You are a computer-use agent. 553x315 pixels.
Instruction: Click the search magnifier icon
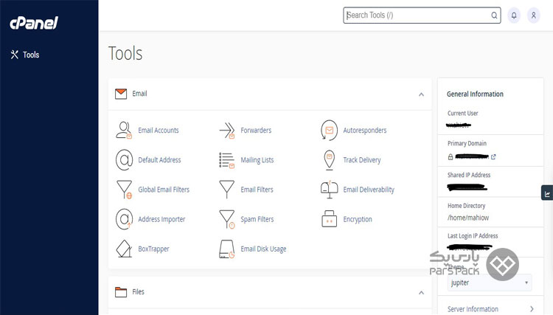(494, 15)
